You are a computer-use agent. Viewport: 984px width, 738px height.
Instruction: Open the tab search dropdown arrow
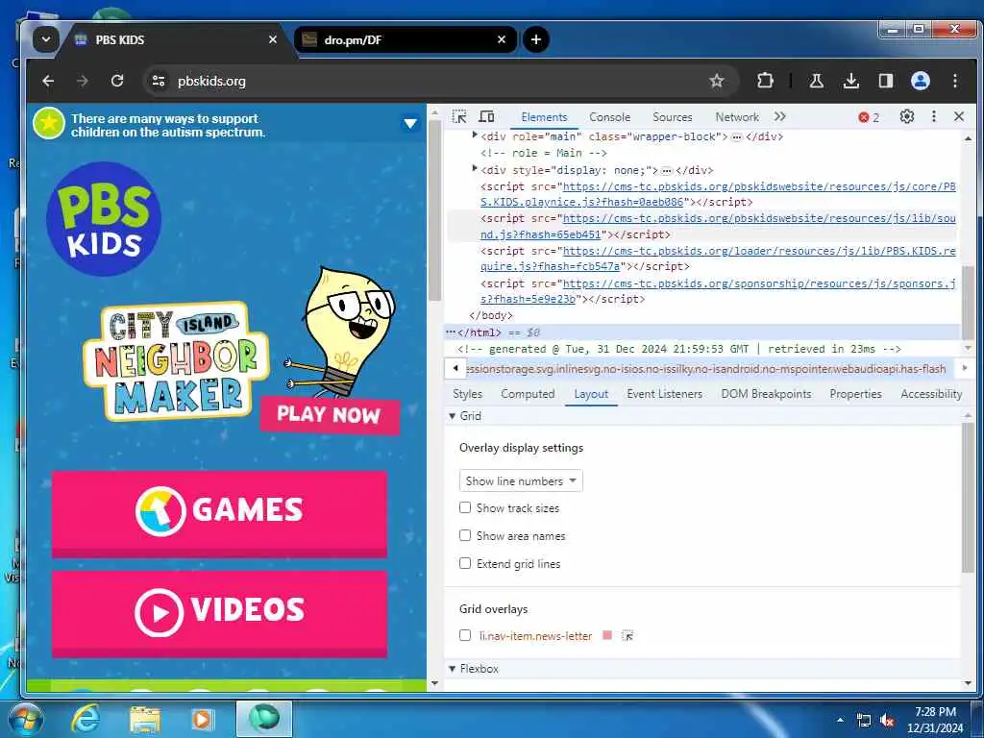pos(46,39)
